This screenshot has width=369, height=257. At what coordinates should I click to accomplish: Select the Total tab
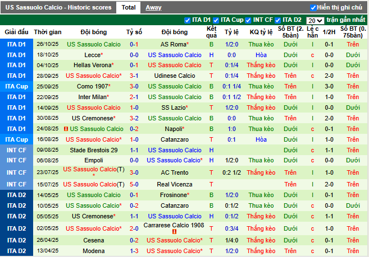pos(128,8)
